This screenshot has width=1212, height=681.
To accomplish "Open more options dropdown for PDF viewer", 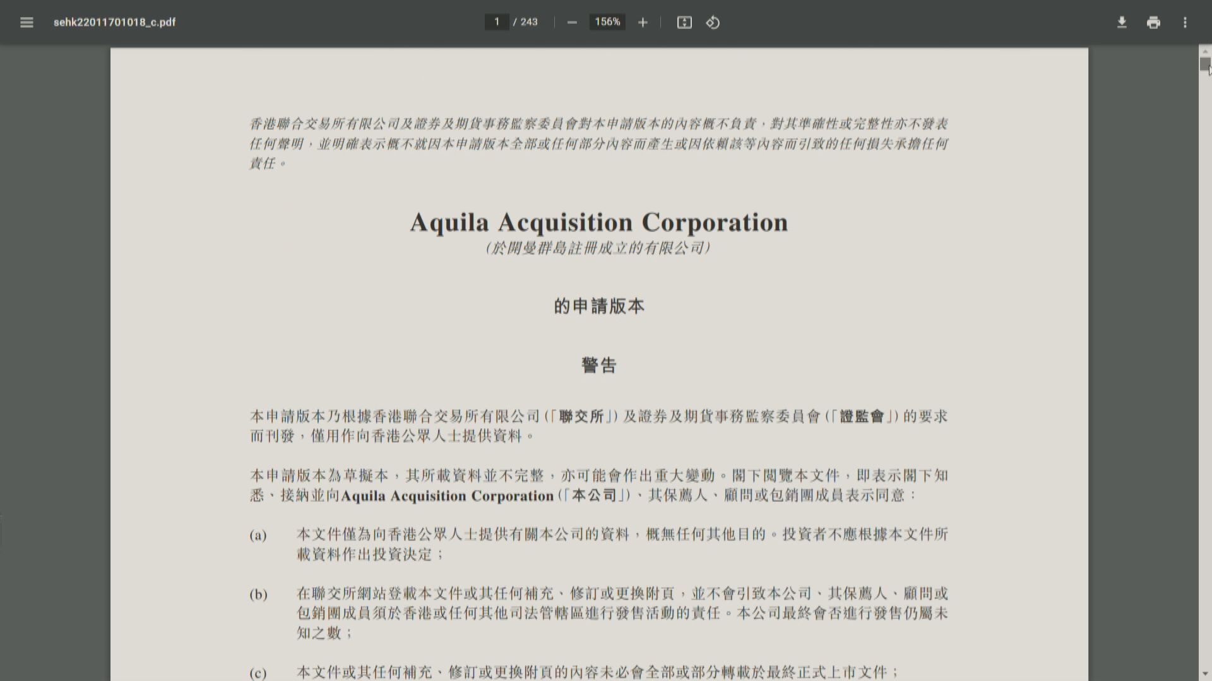I will coord(1185,22).
